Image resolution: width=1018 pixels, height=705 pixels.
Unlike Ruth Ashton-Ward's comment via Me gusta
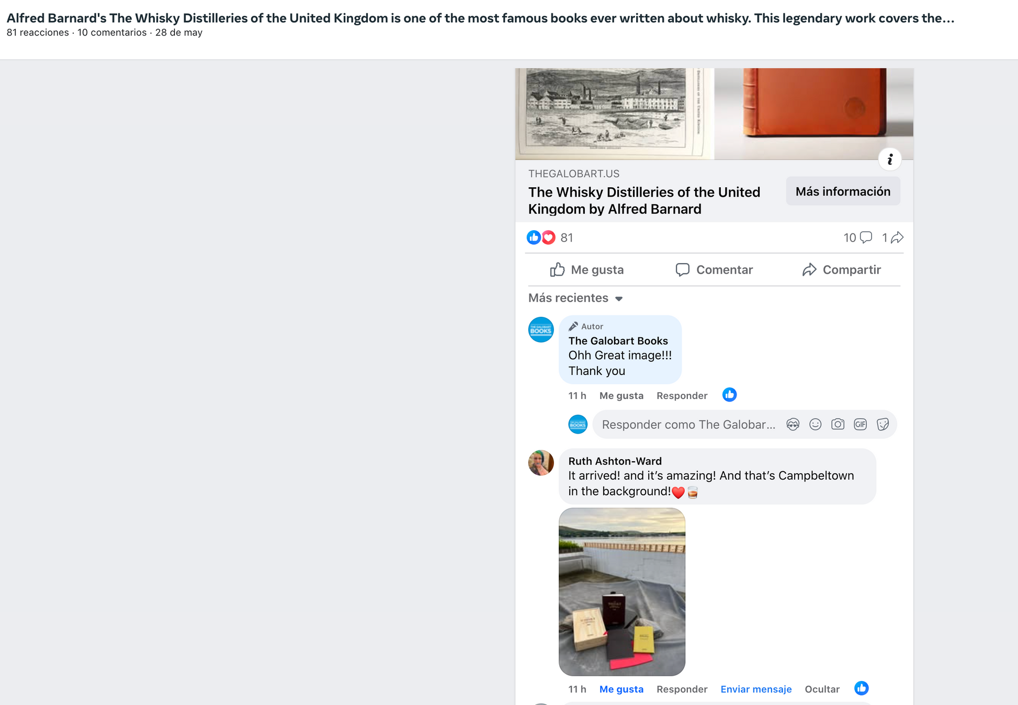[x=621, y=689]
